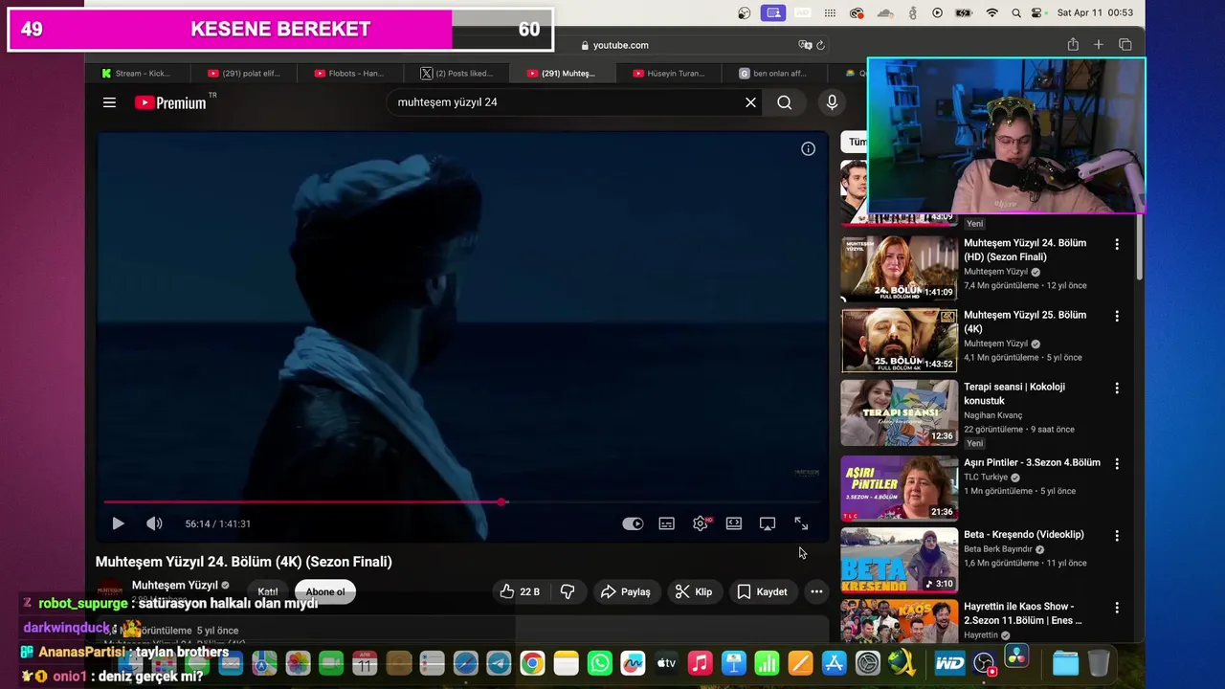Screen dimensions: 1225x689
Task: Switch to the 'Hüseyin Turan' tab
Action: tap(668, 73)
